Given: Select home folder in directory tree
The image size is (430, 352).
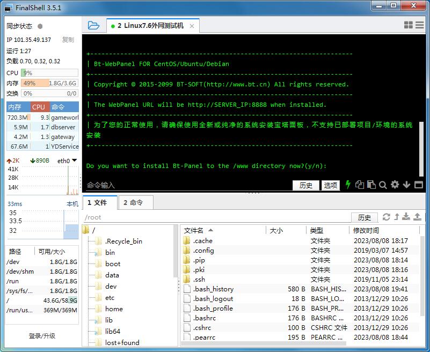Looking at the screenshot, I should point(114,309).
